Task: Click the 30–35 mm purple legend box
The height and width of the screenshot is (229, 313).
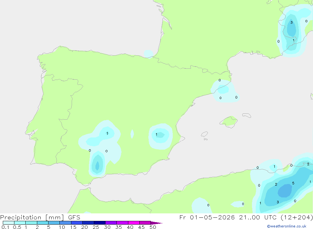Action: tap(111, 223)
